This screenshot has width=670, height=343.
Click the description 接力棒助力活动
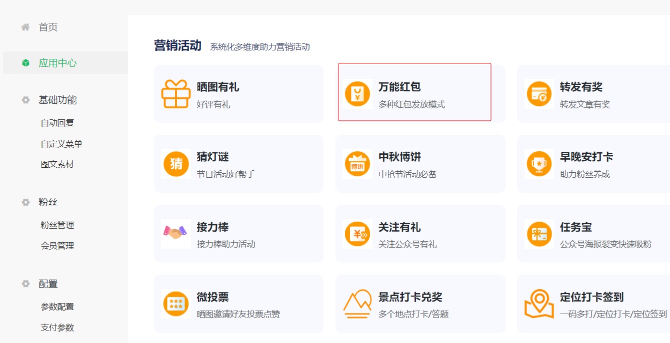pos(226,244)
